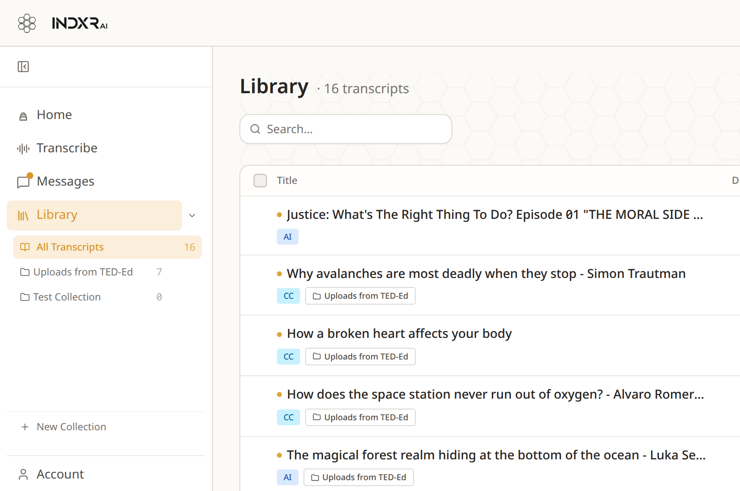Open The magical forest realm transcript
The image size is (740, 491).
tap(496, 455)
